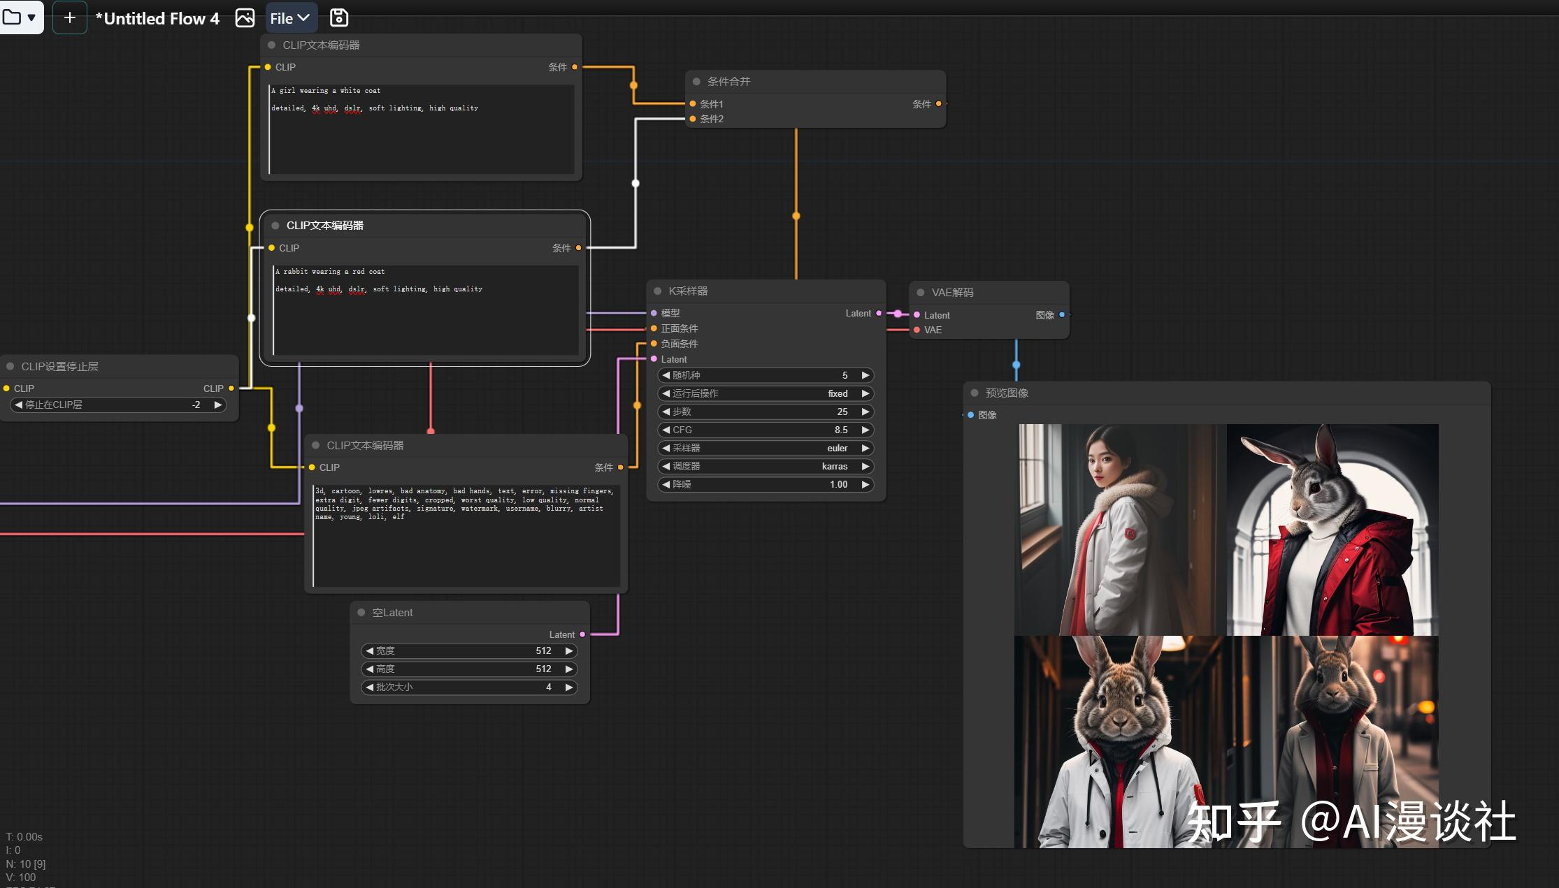
Task: Click the 空Latent node title
Action: 392,613
